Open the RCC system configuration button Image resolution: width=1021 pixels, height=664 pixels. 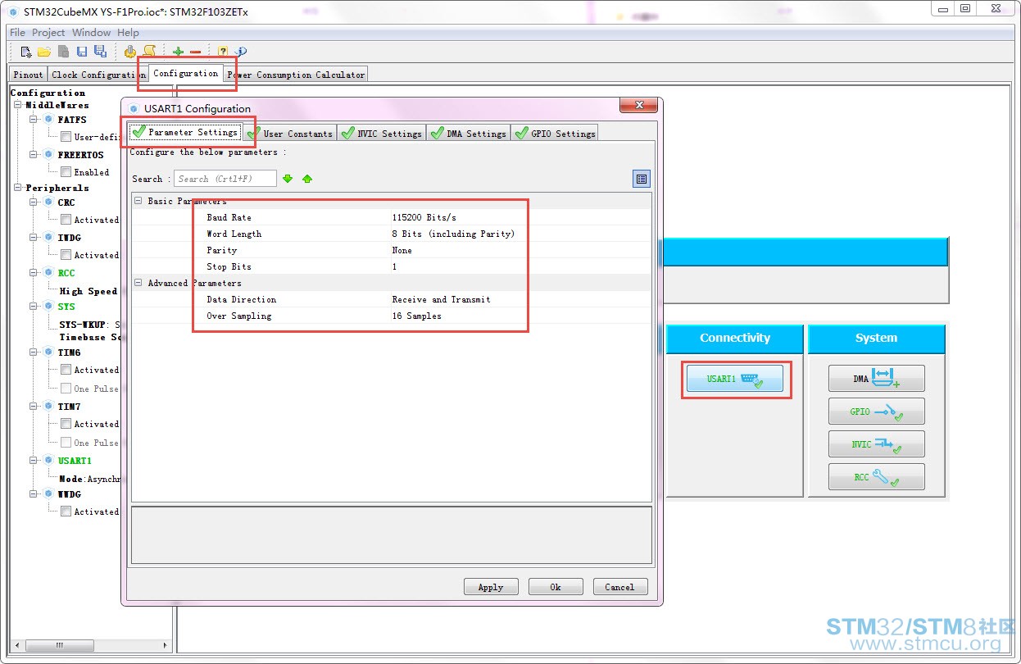(x=876, y=476)
